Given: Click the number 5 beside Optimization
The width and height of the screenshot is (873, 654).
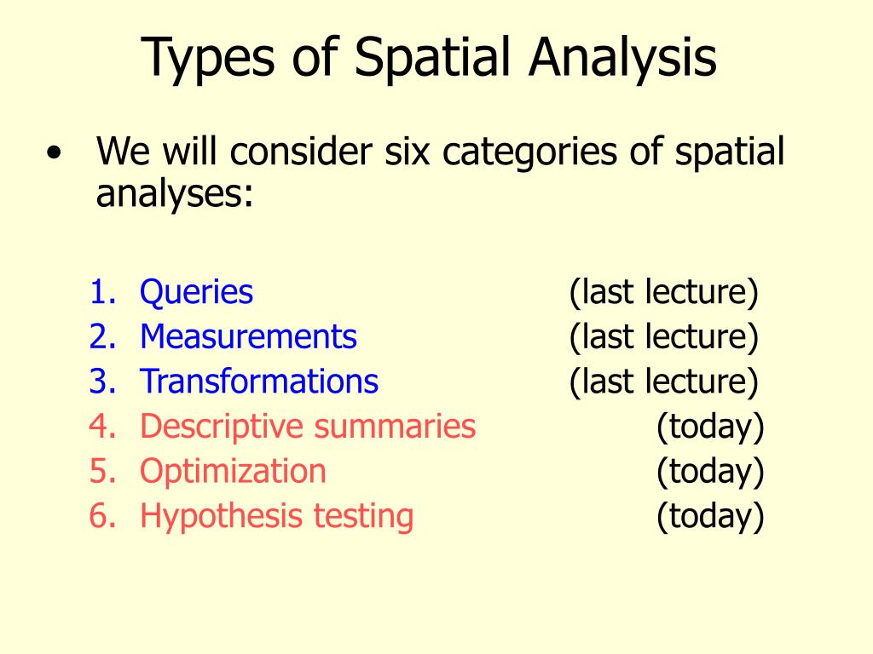Looking at the screenshot, I should point(102,471).
